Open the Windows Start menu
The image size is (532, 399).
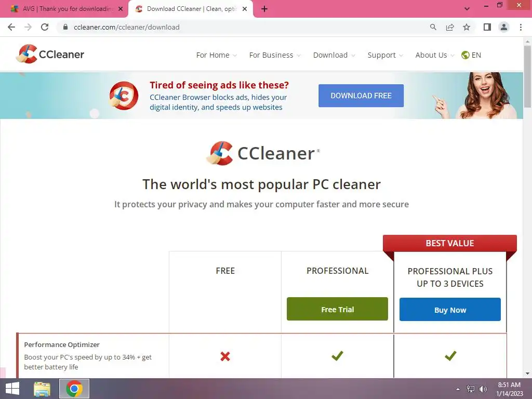click(x=12, y=389)
